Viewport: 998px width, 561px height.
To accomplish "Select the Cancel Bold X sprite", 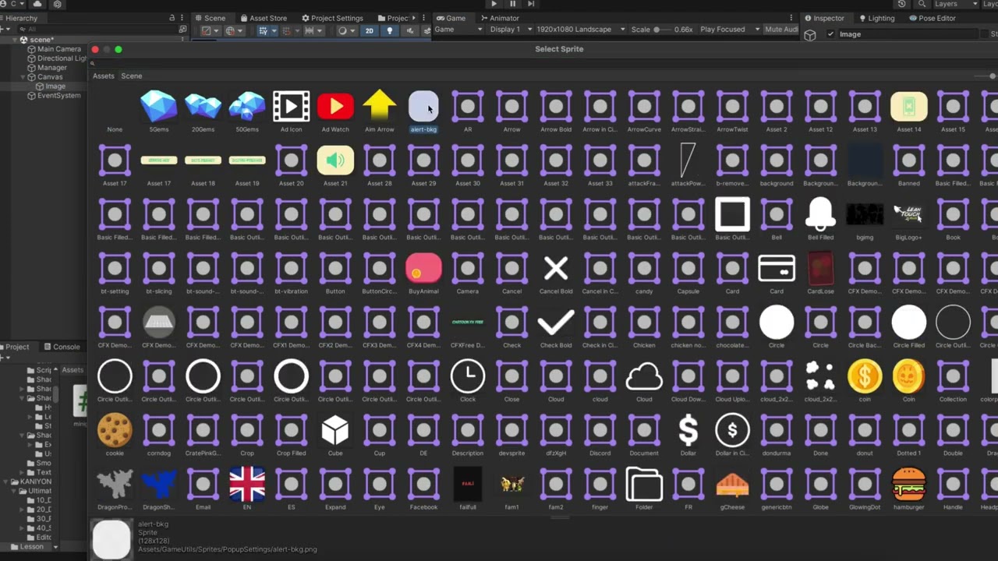I will [556, 268].
